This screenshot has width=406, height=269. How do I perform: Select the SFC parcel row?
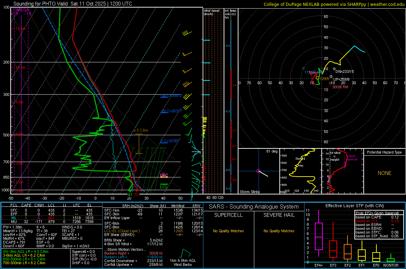51,210
